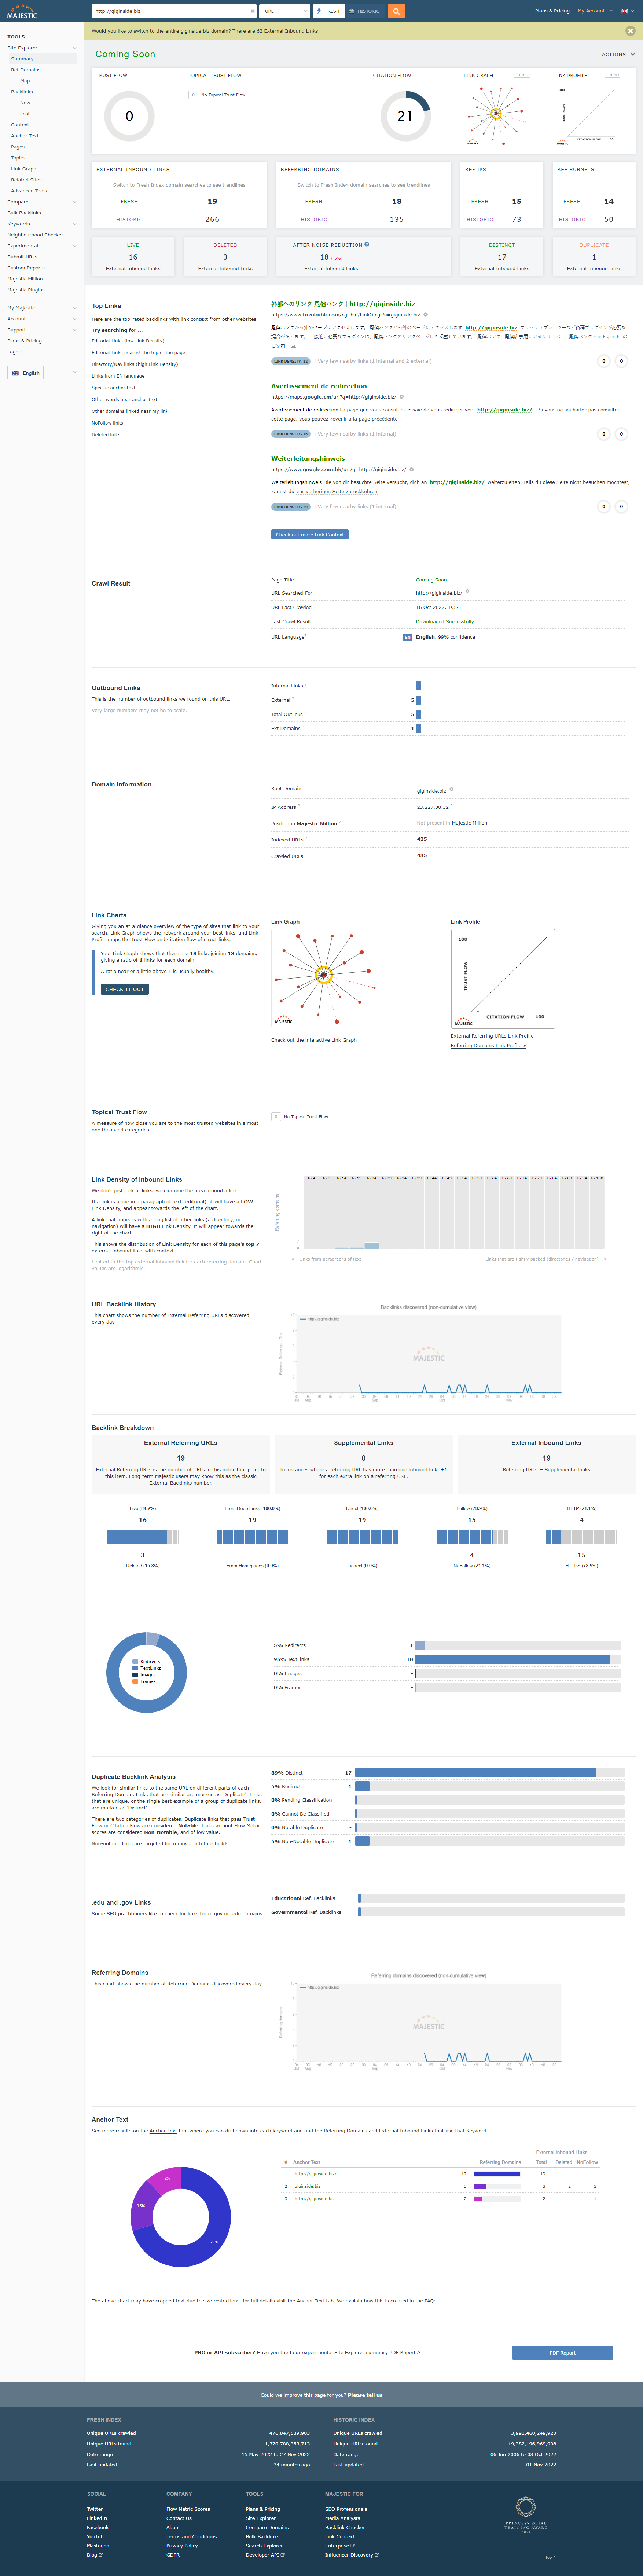The width and height of the screenshot is (643, 2576).
Task: Click the Citation Flow dial showing 21
Action: [405, 116]
